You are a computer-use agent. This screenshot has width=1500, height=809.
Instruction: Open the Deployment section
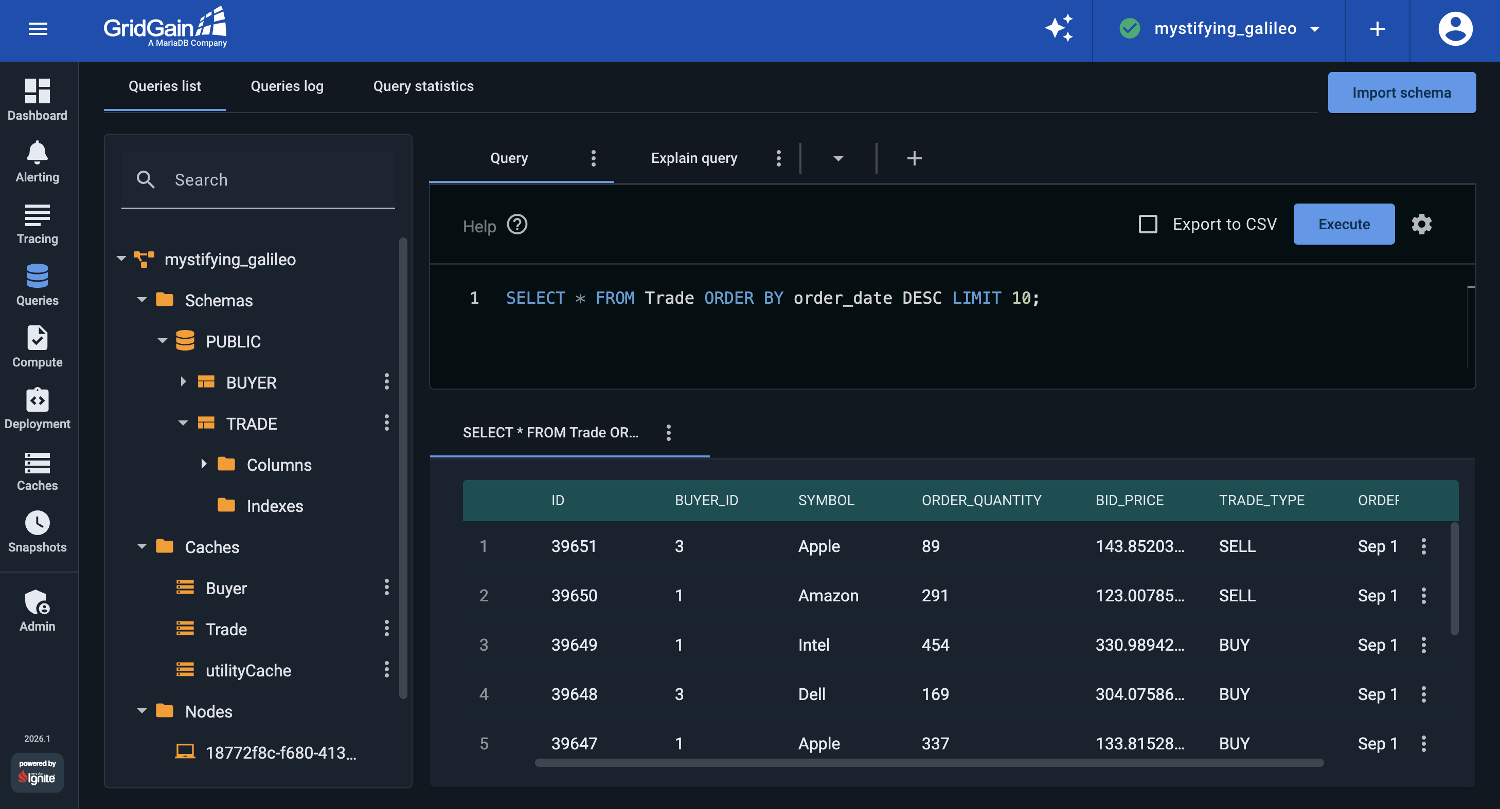(37, 408)
